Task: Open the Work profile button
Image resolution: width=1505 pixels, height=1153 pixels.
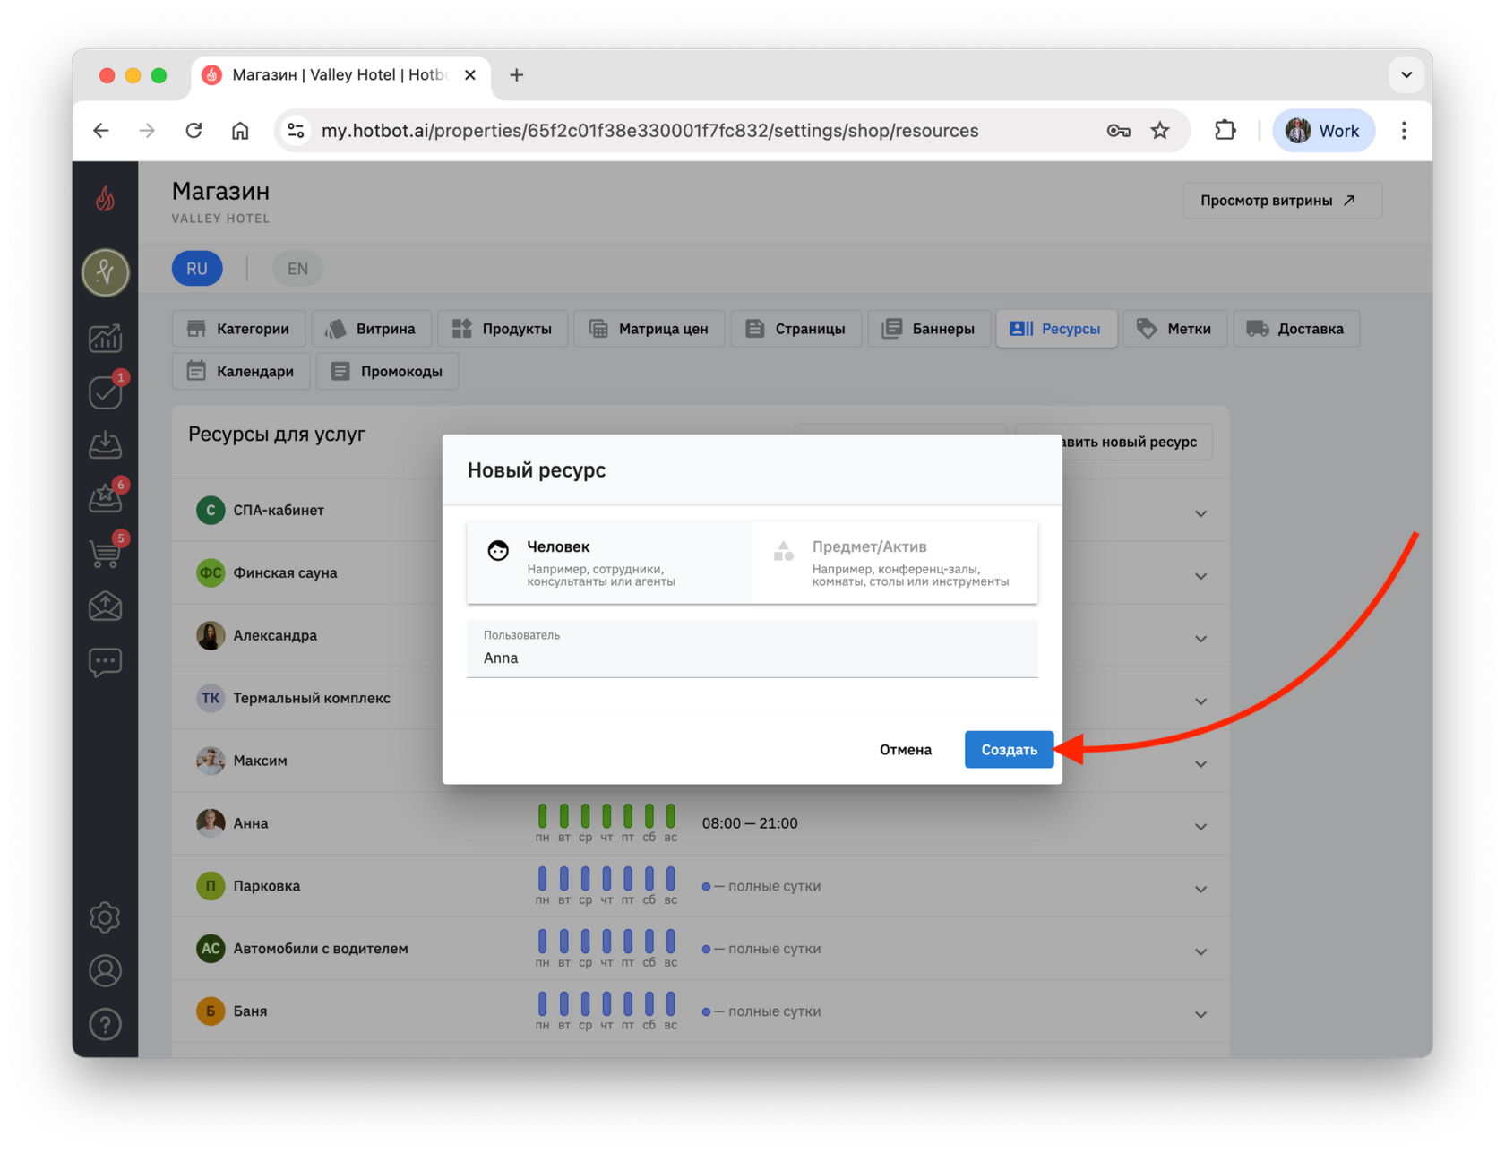Action: pos(1323,131)
